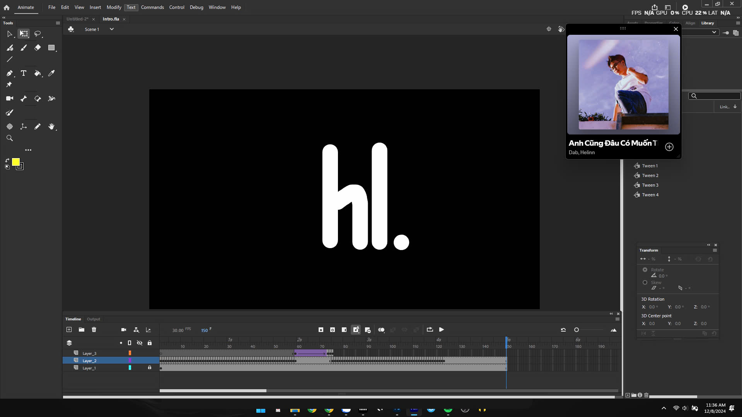Viewport: 742px width, 417px height.
Task: Select the Lasso tool
Action: [38, 34]
